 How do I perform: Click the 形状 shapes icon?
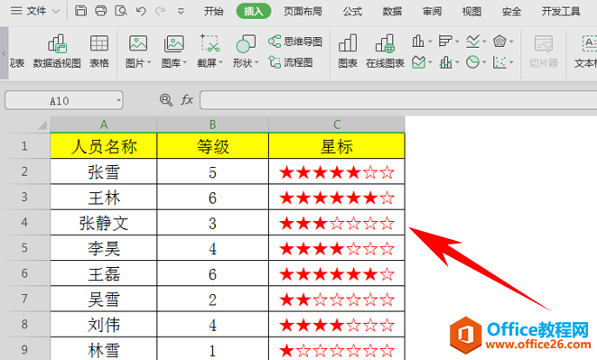point(245,43)
